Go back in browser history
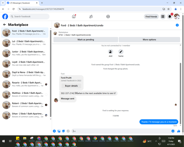 tap(3, 9)
